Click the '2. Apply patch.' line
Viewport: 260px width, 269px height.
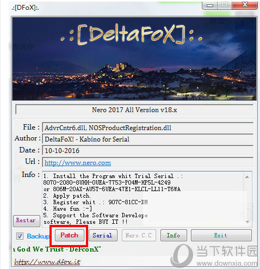(67, 196)
